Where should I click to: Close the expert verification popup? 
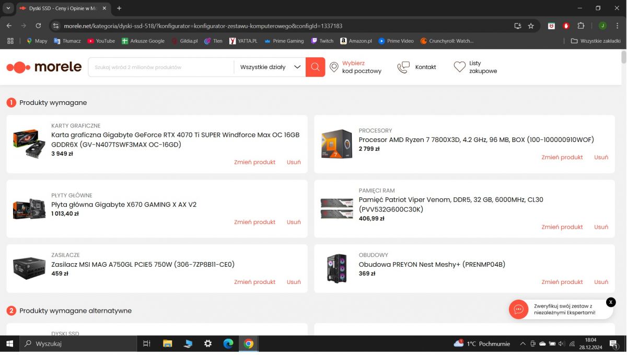tap(611, 302)
